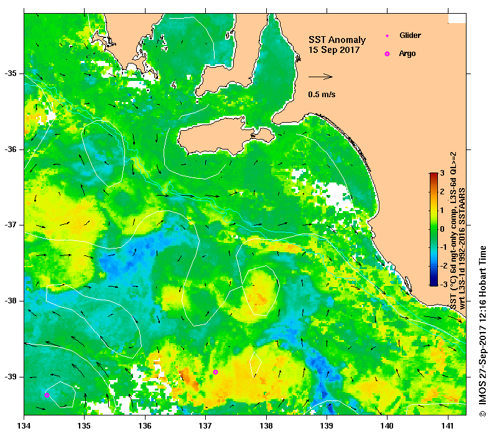The height and width of the screenshot is (436, 492).
Task: Click the SST anomaly color scale bar
Action: click(x=434, y=229)
